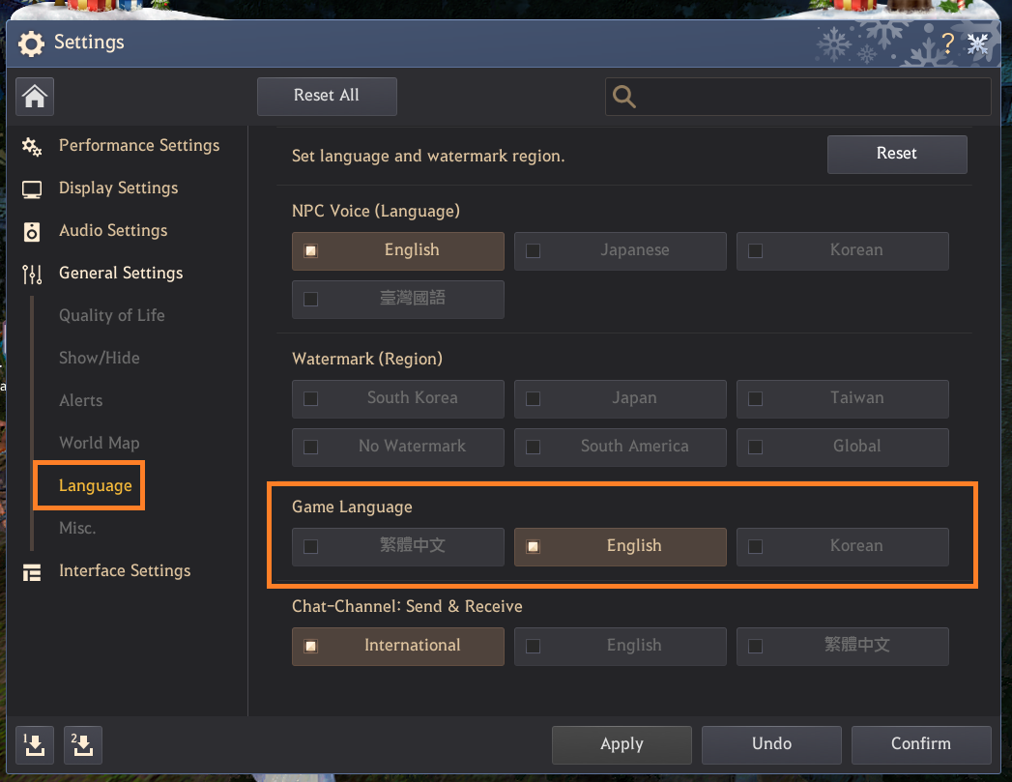This screenshot has height=782, width=1012.
Task: Select Korean NPC voice language
Action: pos(842,251)
